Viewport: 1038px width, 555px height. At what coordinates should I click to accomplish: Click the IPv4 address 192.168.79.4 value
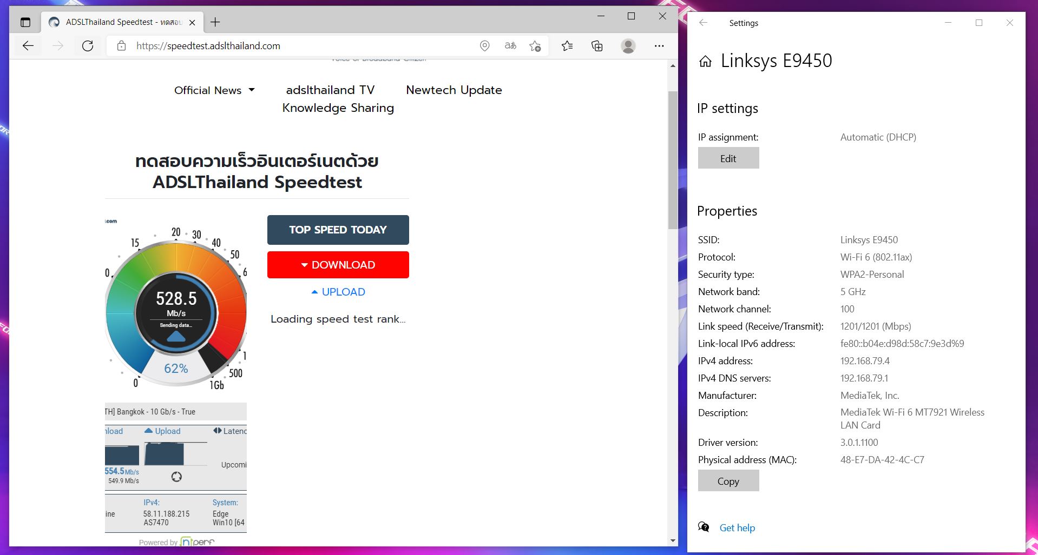tap(865, 361)
